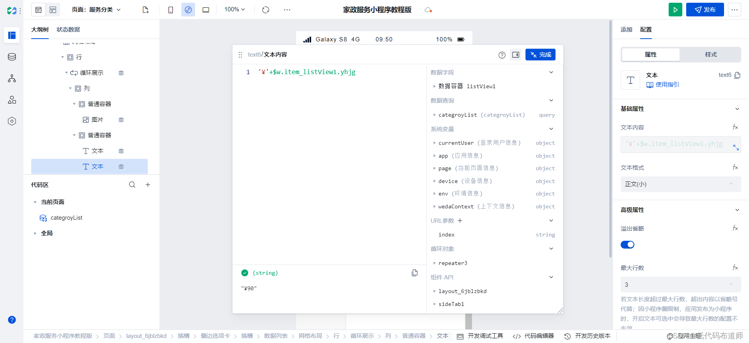Collapse the 高级属性 section

tap(737, 210)
